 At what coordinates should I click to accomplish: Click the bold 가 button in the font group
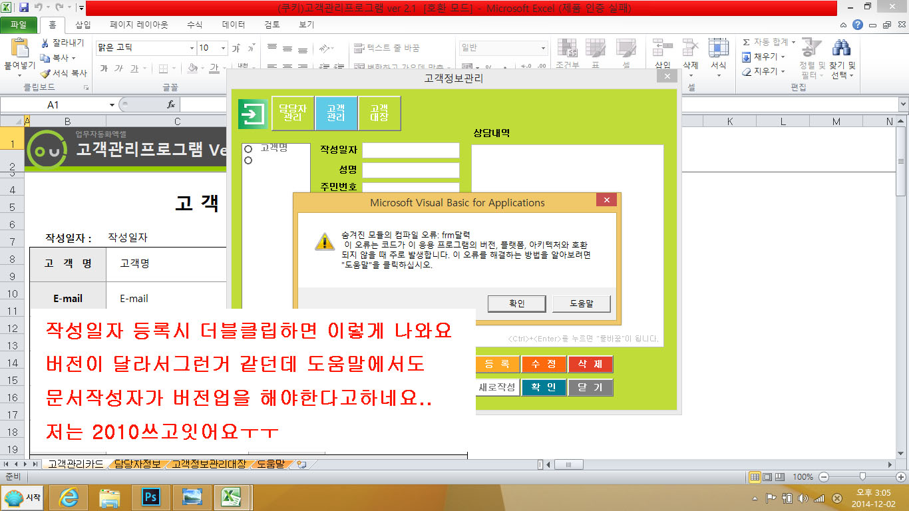point(104,68)
